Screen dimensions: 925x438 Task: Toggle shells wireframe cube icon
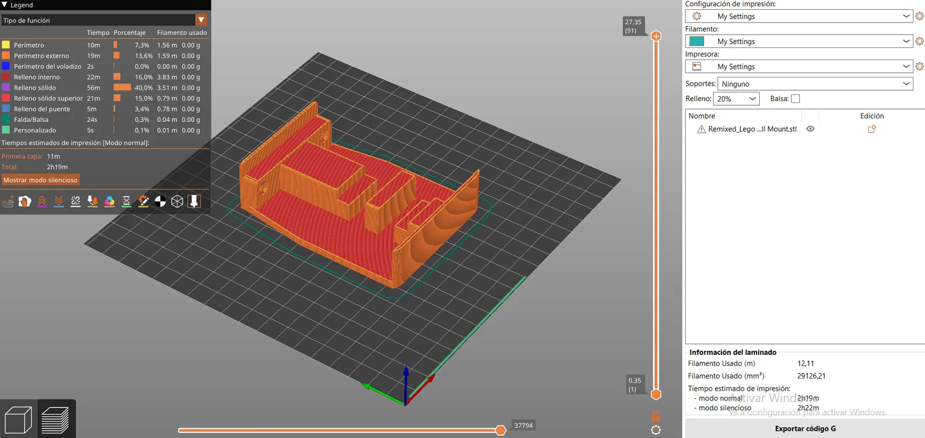(177, 201)
